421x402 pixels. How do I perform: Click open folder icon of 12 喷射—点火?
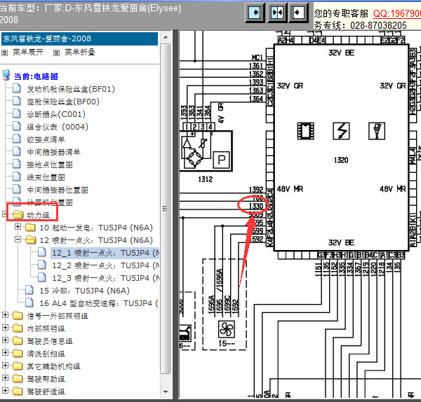coord(30,240)
